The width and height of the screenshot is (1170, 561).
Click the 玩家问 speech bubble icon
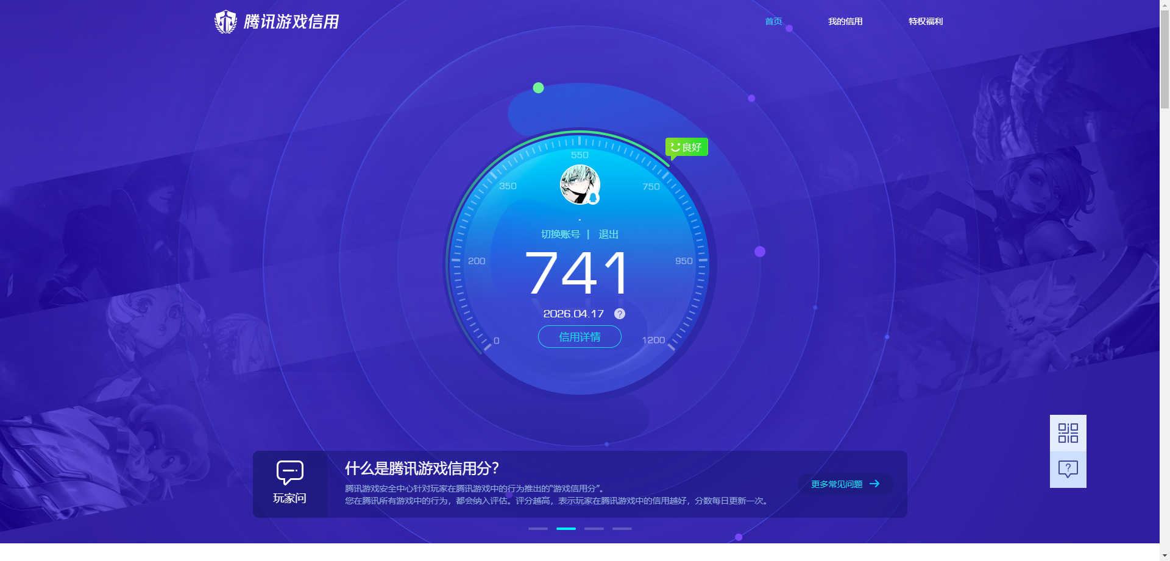coord(290,472)
